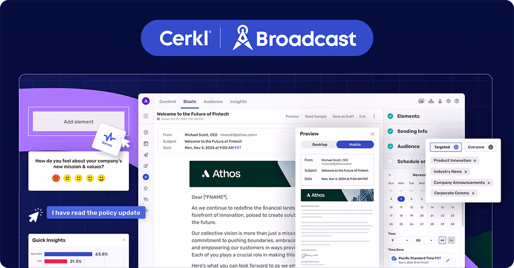
Task: Open the compose/edit icon in sidebar
Action: [145, 166]
